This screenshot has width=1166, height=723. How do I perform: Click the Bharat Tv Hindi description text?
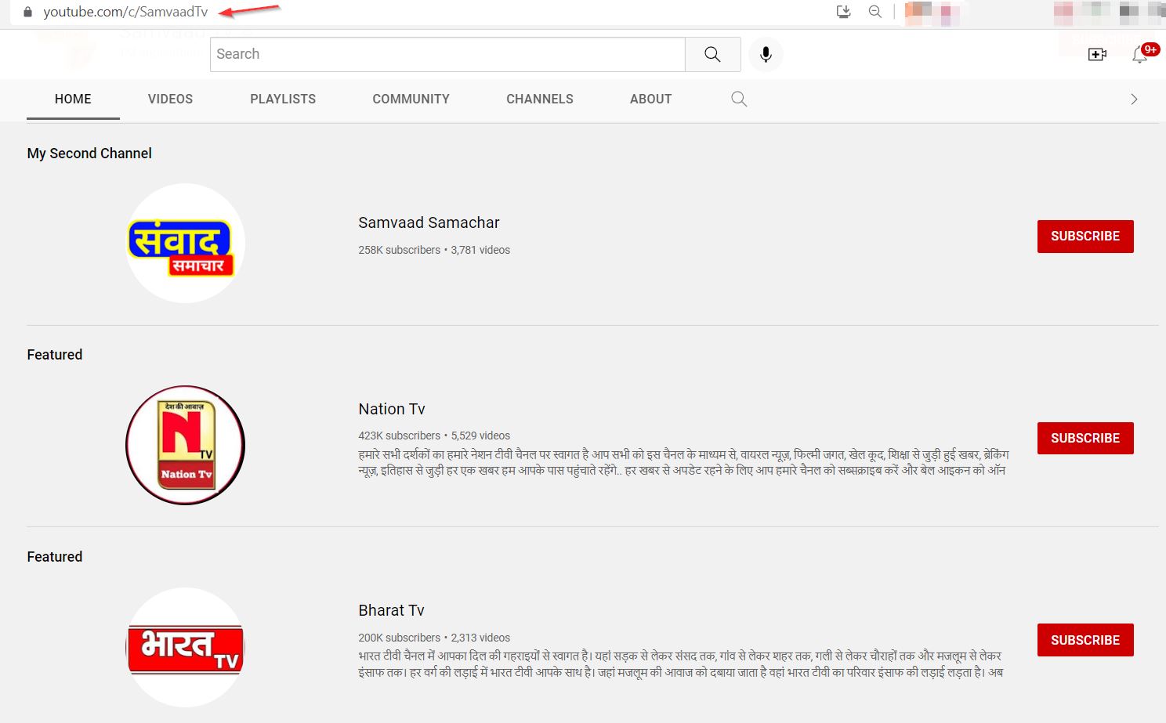point(680,664)
